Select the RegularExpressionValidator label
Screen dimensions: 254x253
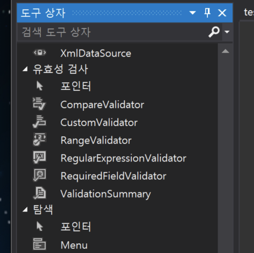coord(123,158)
